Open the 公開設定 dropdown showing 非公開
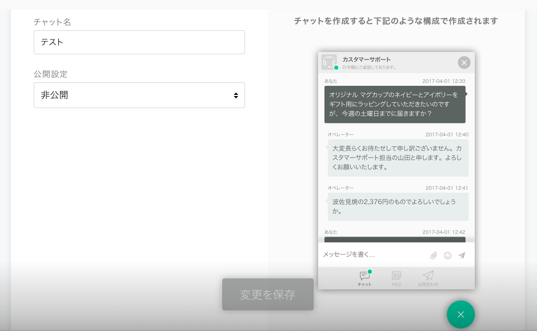 [x=139, y=95]
